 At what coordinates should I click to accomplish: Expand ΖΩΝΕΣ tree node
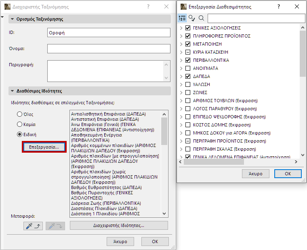[181, 92]
